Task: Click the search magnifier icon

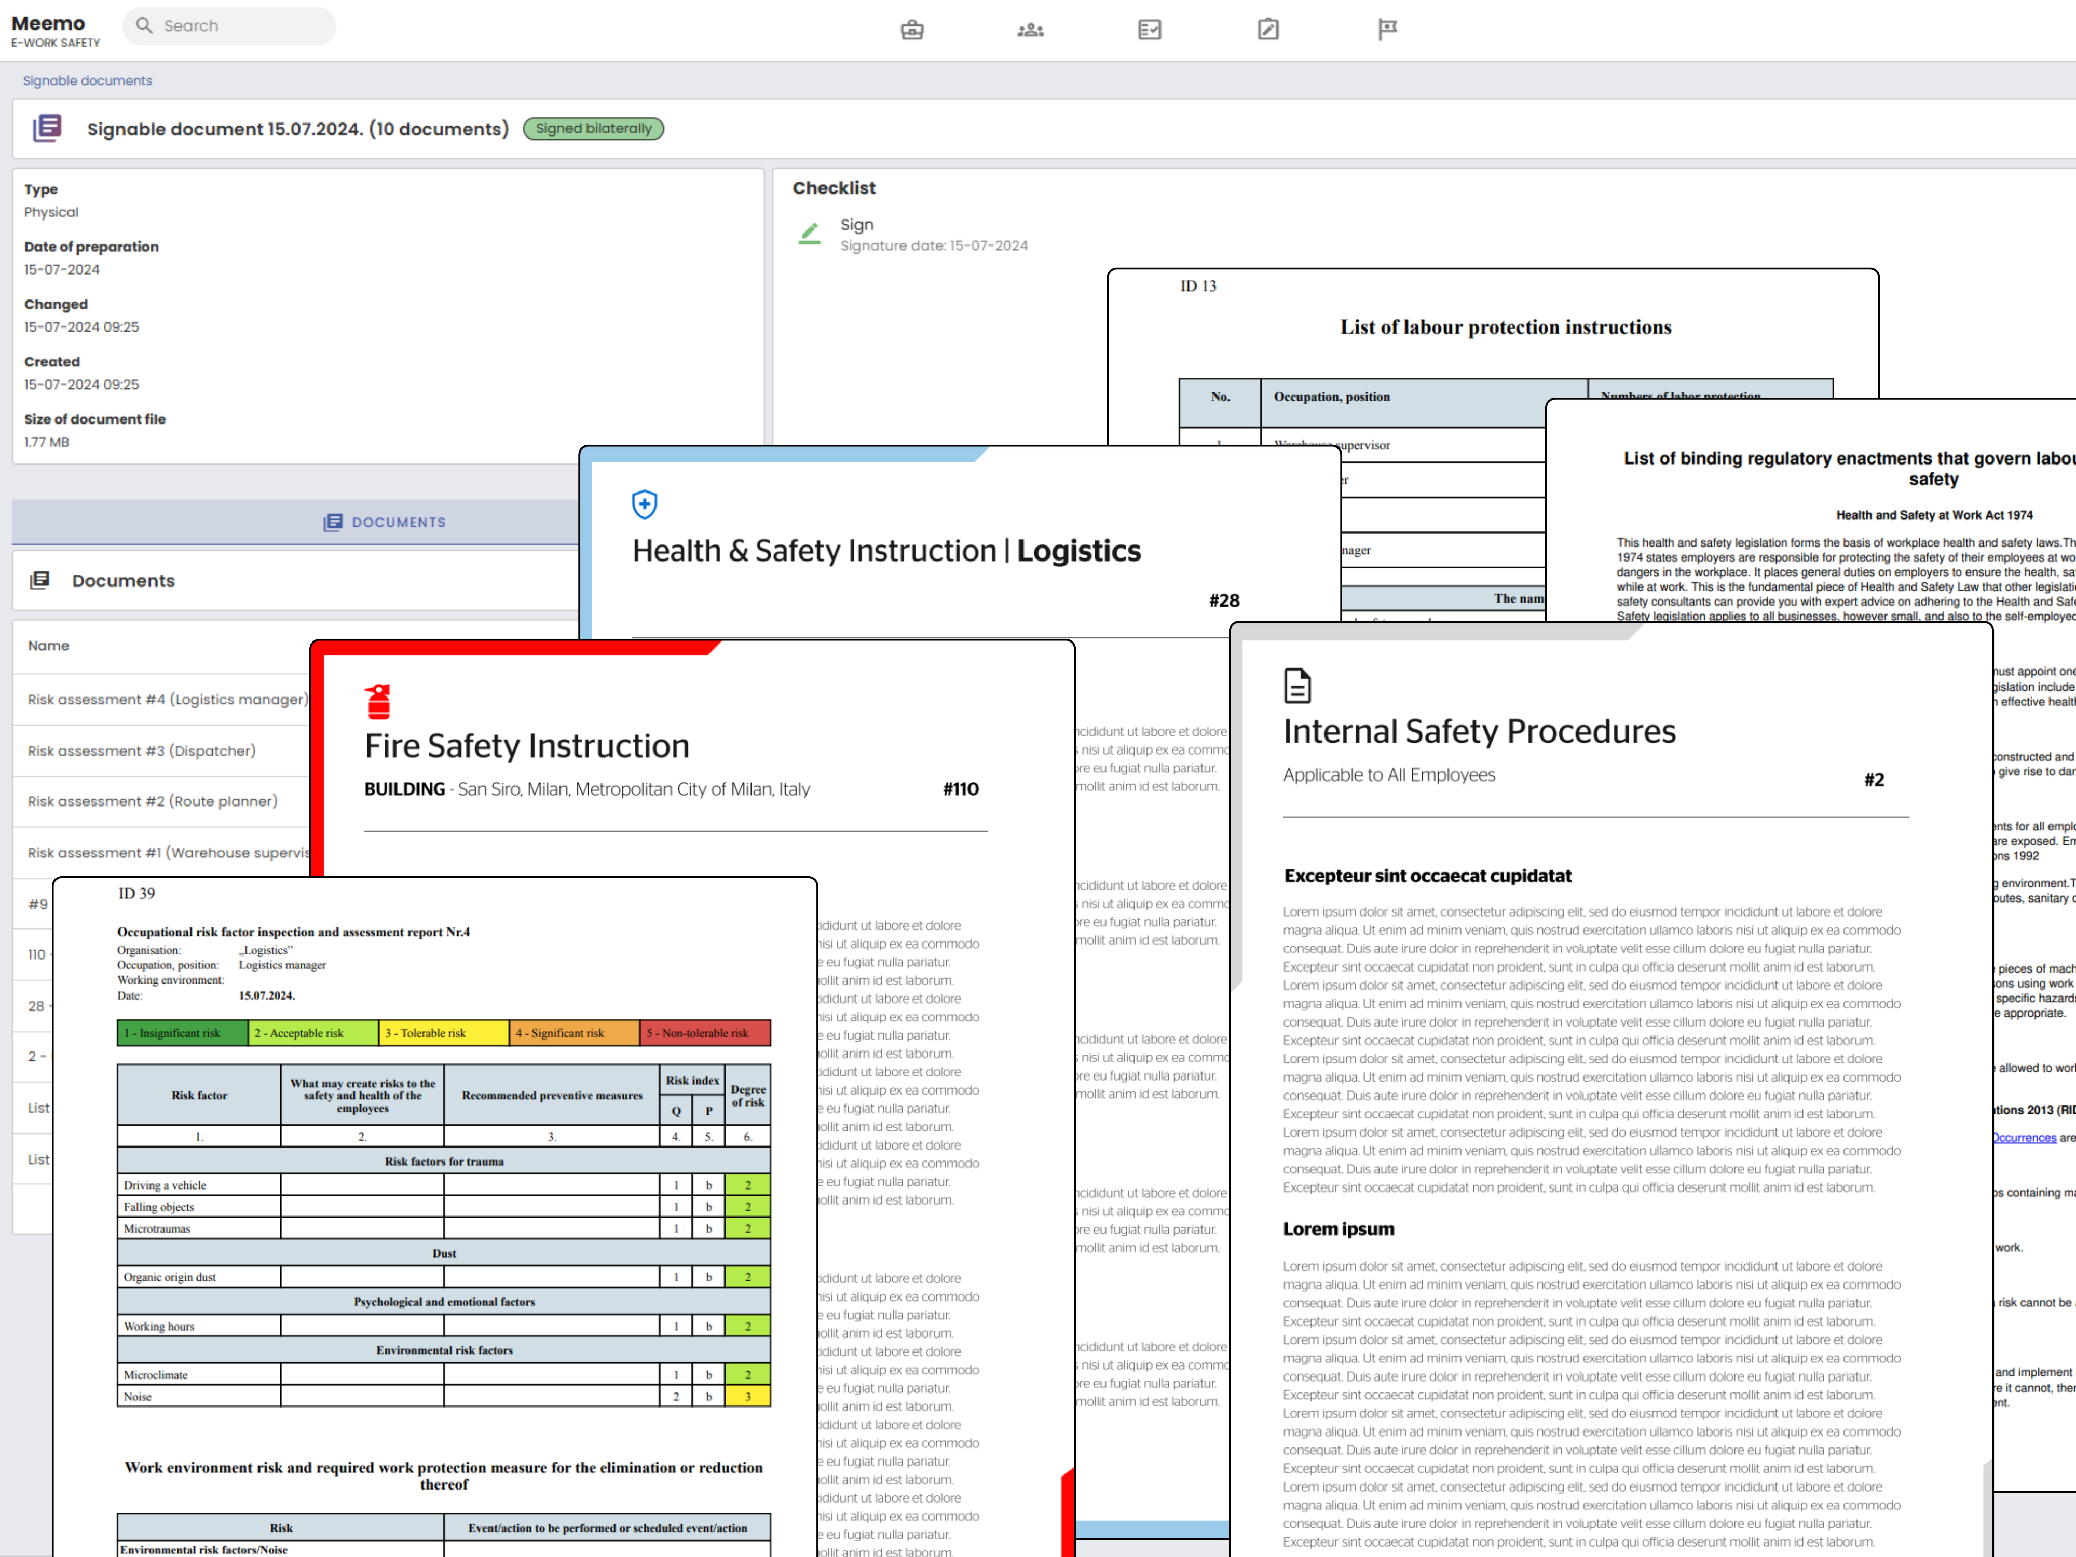Action: click(x=144, y=25)
